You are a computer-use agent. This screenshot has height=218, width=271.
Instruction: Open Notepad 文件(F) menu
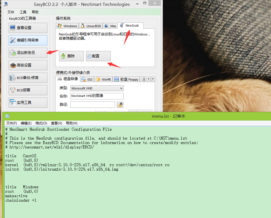[12, 123]
